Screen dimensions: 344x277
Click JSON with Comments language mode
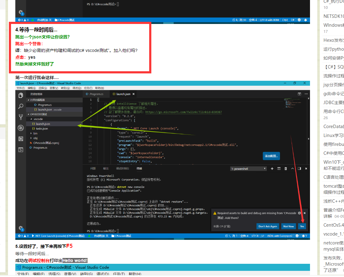click(279, 236)
